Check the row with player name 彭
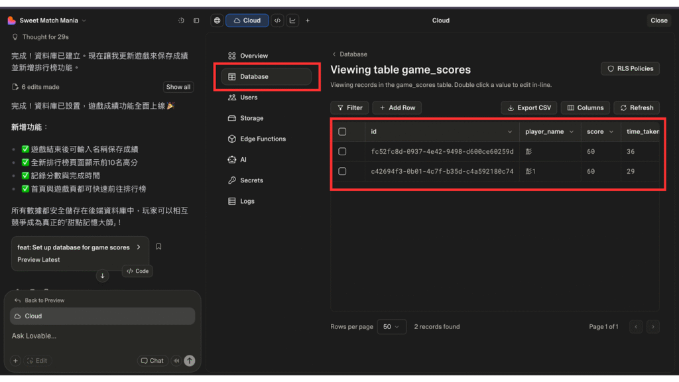The image size is (679, 382). point(342,152)
